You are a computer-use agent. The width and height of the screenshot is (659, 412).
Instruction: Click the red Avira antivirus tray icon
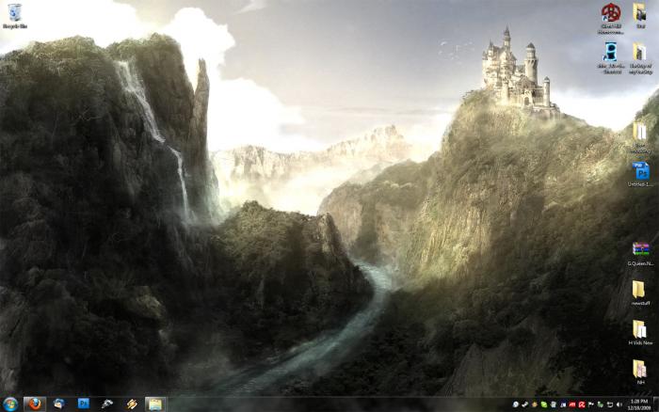click(x=581, y=404)
